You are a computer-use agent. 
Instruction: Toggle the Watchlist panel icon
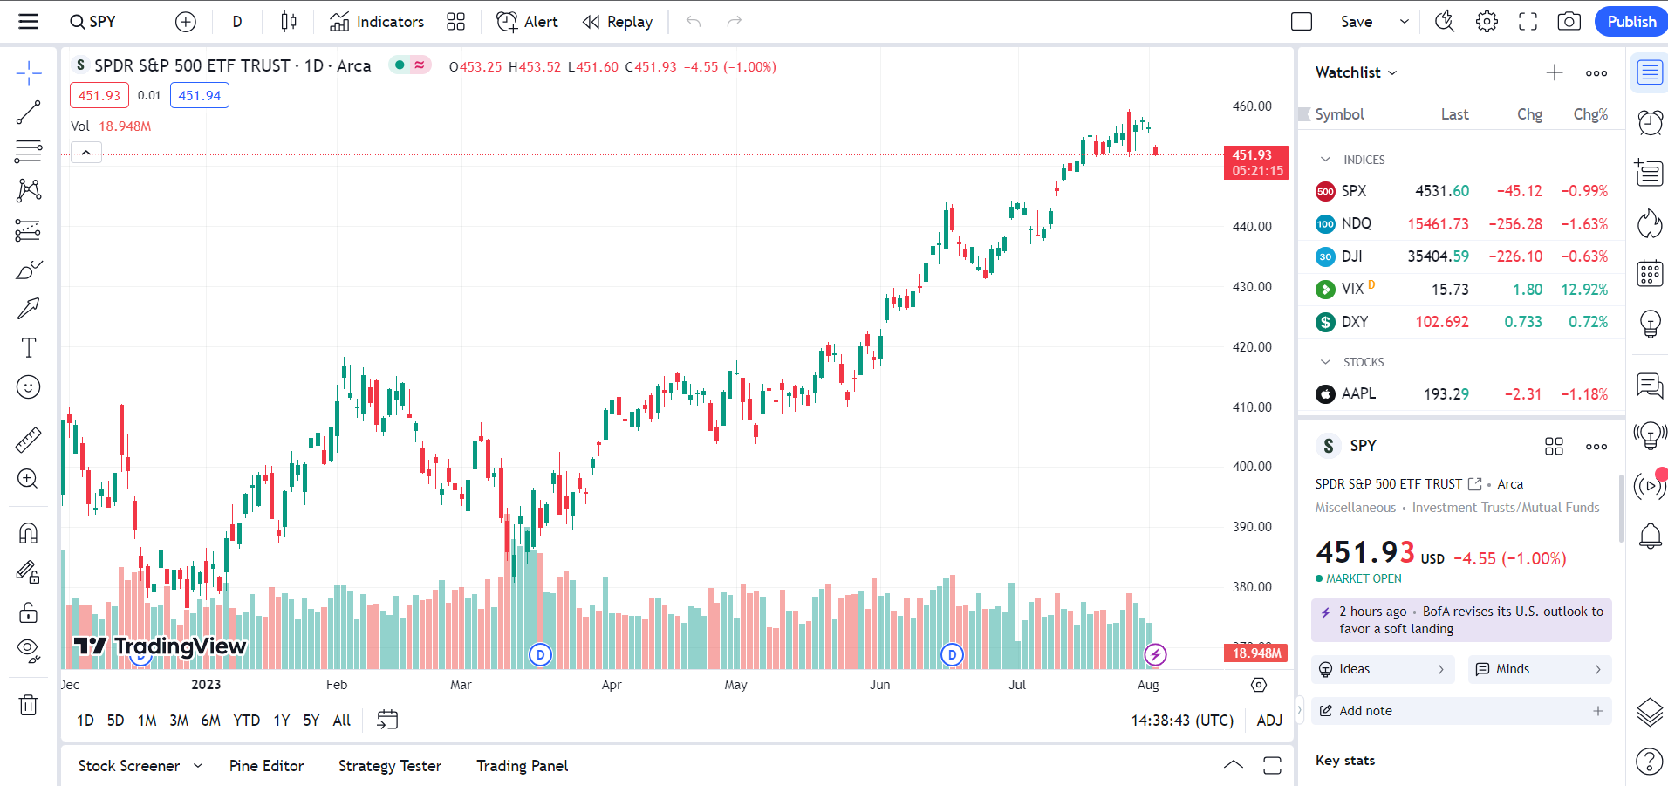pos(1650,72)
